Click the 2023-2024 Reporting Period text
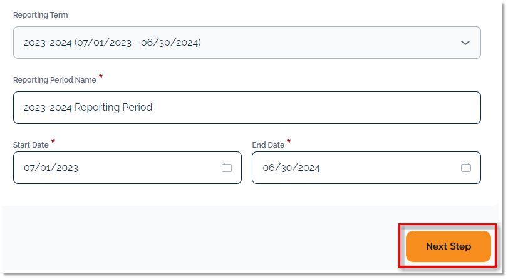 88,108
